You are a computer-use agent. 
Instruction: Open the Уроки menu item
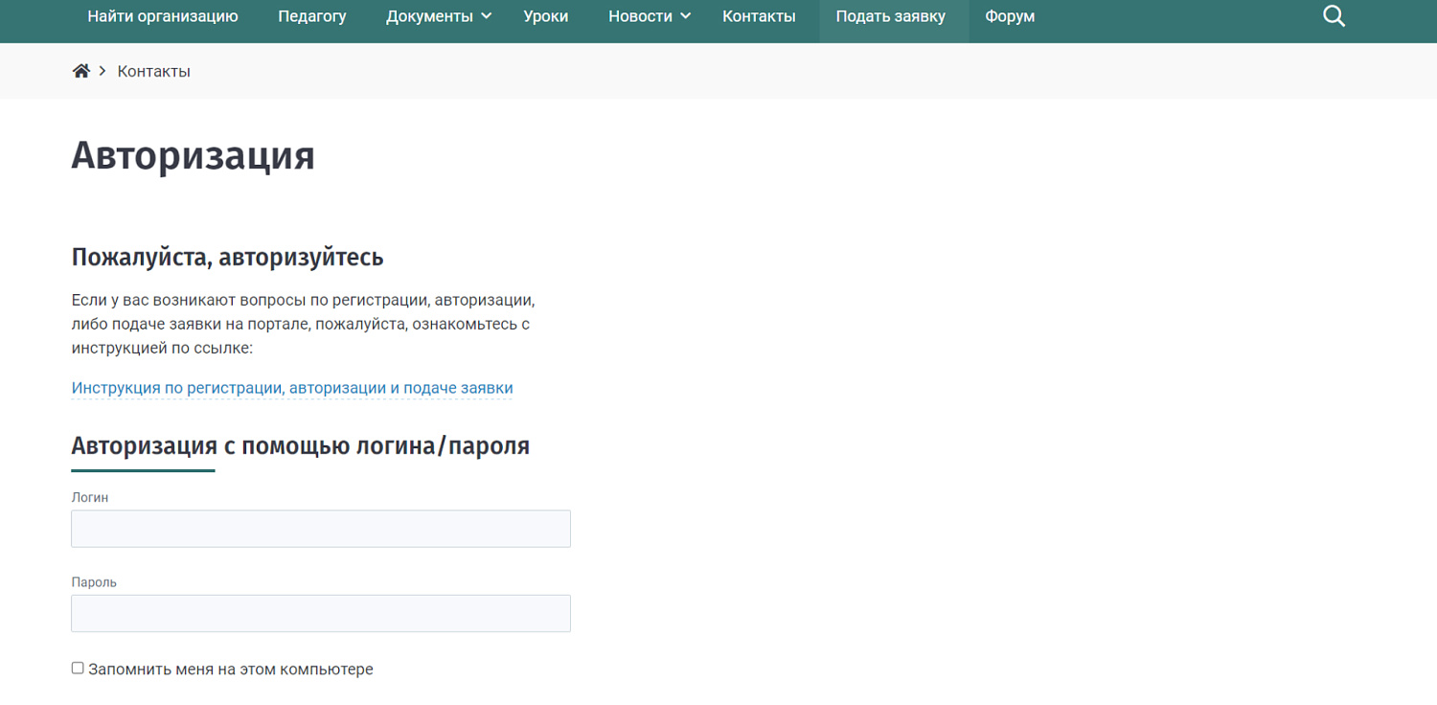click(x=546, y=16)
